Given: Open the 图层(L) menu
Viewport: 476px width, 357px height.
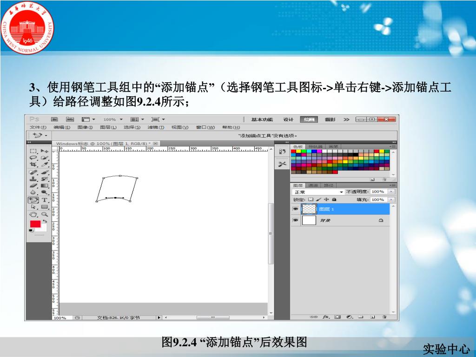Looking at the screenshot, I should [x=108, y=127].
